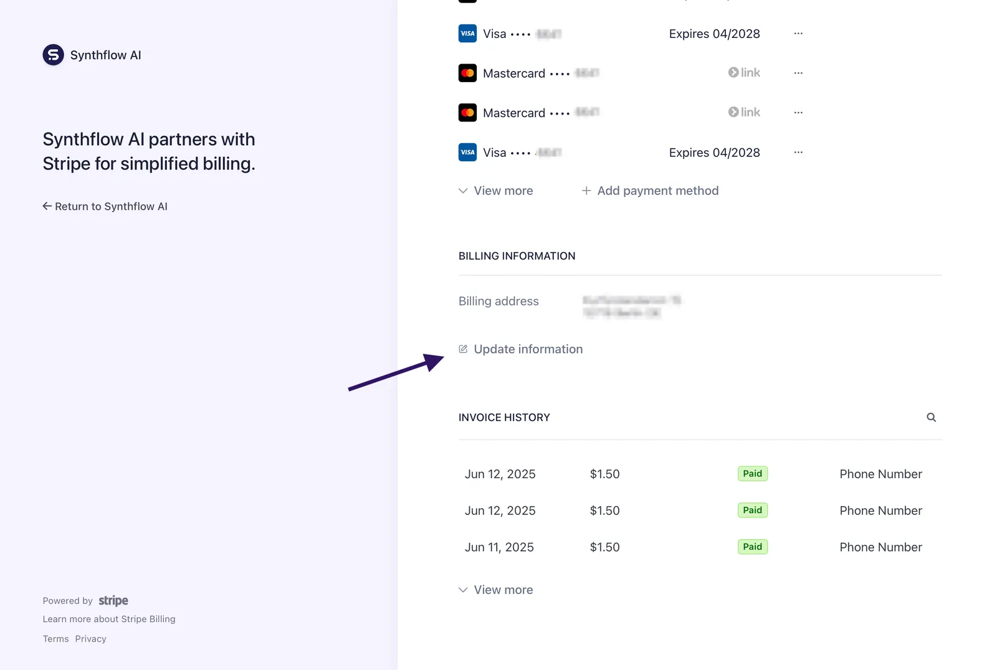This screenshot has height=670, width=997.
Task: Open Learn more about Stripe Billing
Action: point(109,619)
